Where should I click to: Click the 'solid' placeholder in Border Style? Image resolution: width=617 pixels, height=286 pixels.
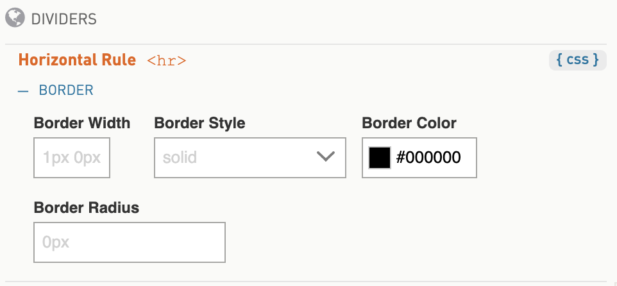180,158
